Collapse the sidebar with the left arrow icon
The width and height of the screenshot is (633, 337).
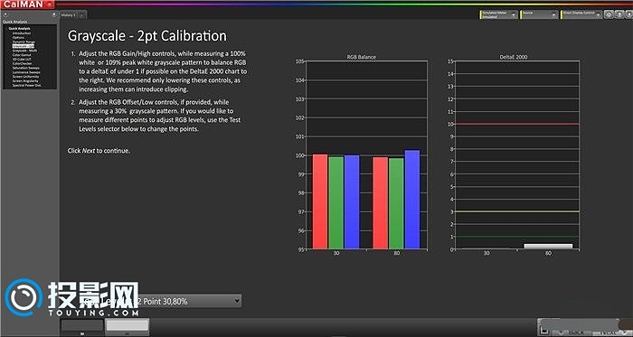coord(54,14)
